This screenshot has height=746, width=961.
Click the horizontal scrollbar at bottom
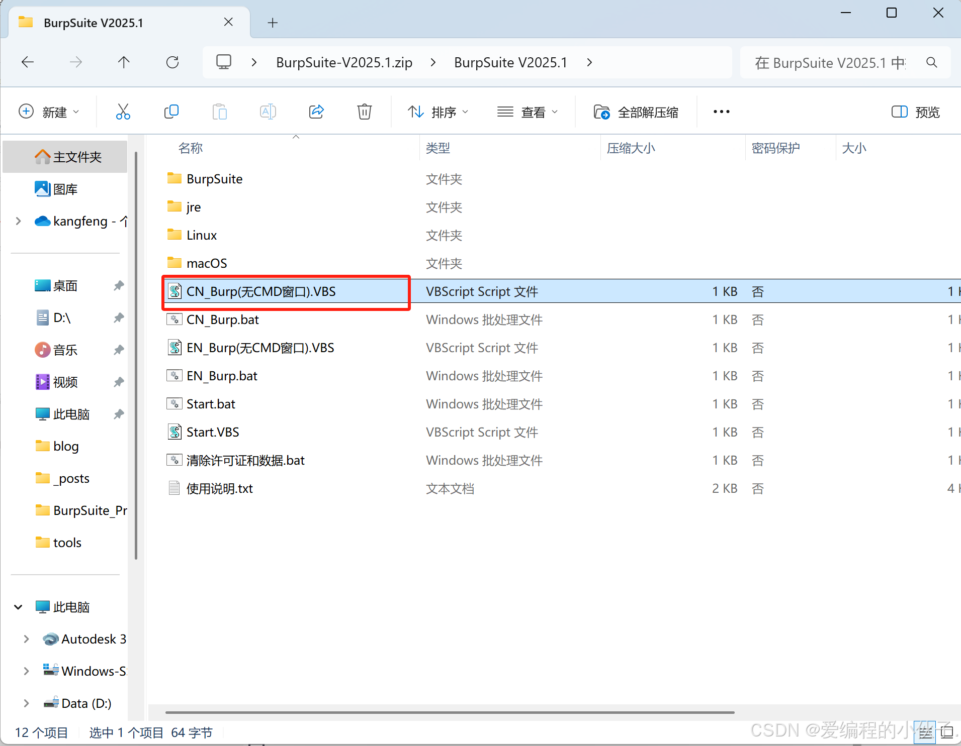[450, 712]
